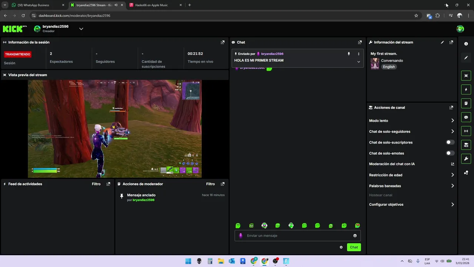Open Outlook from taskbar

232,261
